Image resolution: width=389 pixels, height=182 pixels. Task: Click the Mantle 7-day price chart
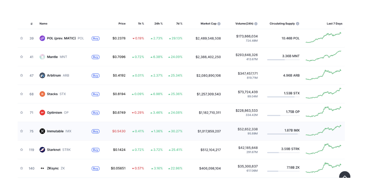[x=324, y=56]
